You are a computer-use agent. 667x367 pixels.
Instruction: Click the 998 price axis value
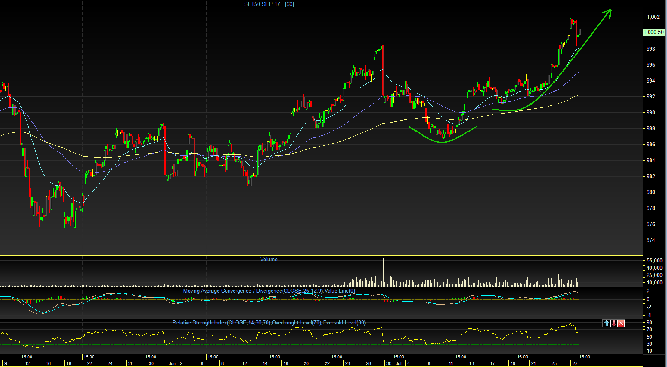click(651, 49)
